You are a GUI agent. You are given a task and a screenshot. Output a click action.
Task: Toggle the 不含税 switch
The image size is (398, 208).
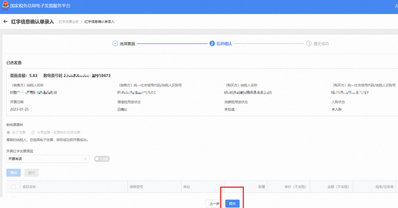pos(102,159)
